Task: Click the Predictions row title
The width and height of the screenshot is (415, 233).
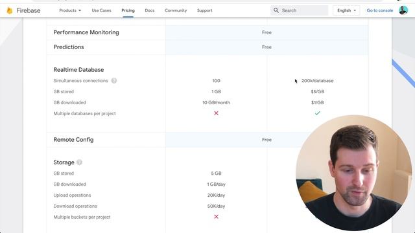Action: 69,47
